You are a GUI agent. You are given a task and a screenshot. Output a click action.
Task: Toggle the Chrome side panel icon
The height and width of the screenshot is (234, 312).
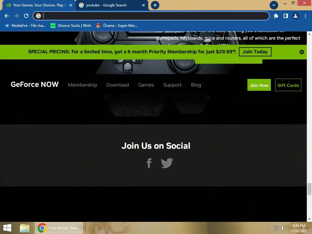285,16
